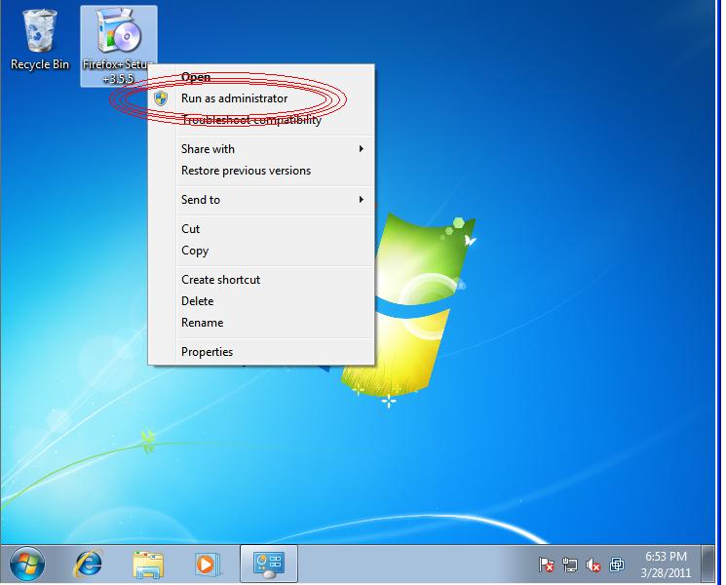Select Run as administrator

(261, 98)
